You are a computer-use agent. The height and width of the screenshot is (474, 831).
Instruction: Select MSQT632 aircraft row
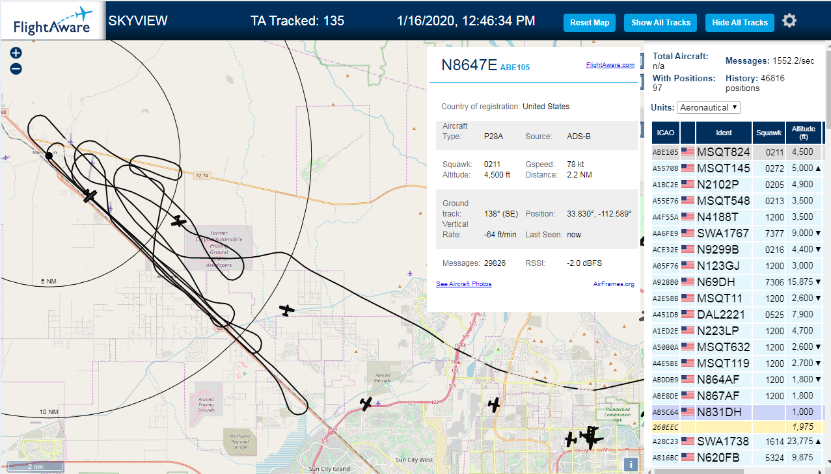737,347
